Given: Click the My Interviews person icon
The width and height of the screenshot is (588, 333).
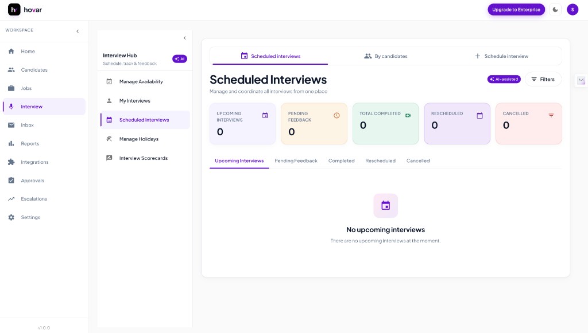Looking at the screenshot, I should tap(109, 101).
